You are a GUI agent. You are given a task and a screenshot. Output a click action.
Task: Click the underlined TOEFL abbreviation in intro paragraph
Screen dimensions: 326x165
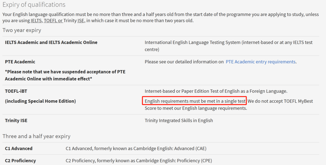click(51, 21)
